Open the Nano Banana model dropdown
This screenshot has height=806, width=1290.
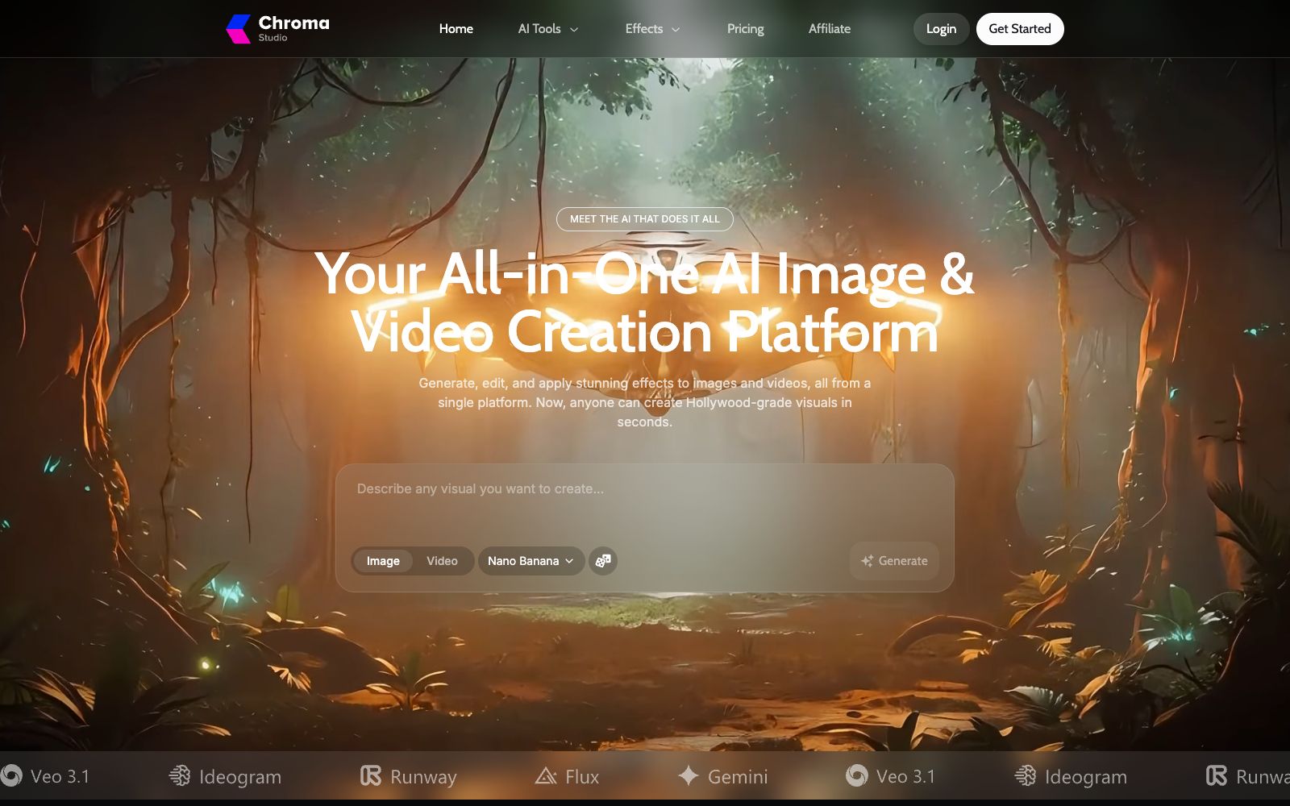531,561
